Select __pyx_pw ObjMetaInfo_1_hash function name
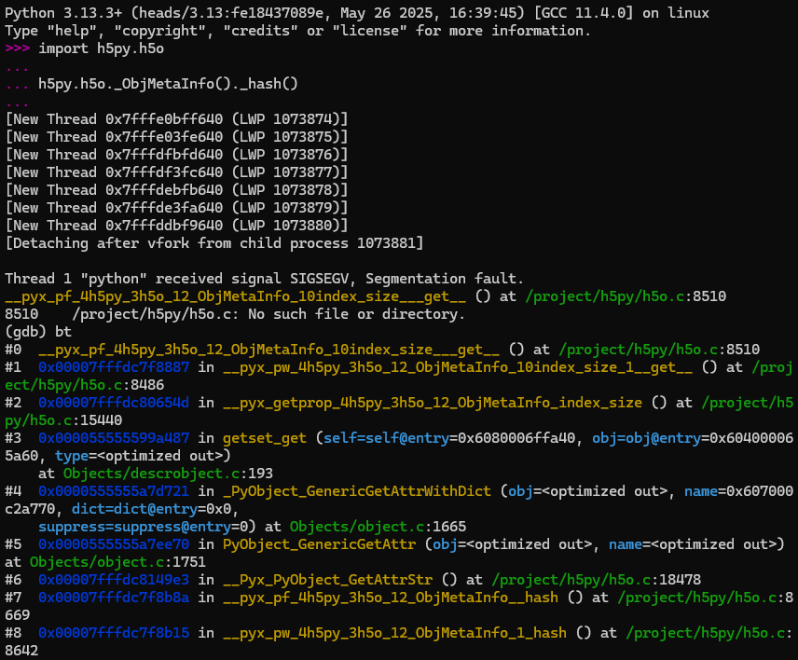Viewport: 798px width, 660px height. pyautogui.click(x=395, y=633)
